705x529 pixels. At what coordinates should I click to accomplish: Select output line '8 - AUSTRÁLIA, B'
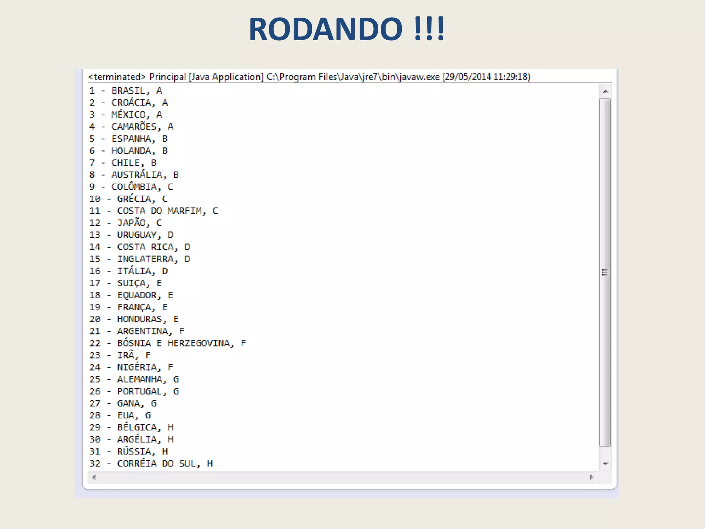tap(134, 175)
